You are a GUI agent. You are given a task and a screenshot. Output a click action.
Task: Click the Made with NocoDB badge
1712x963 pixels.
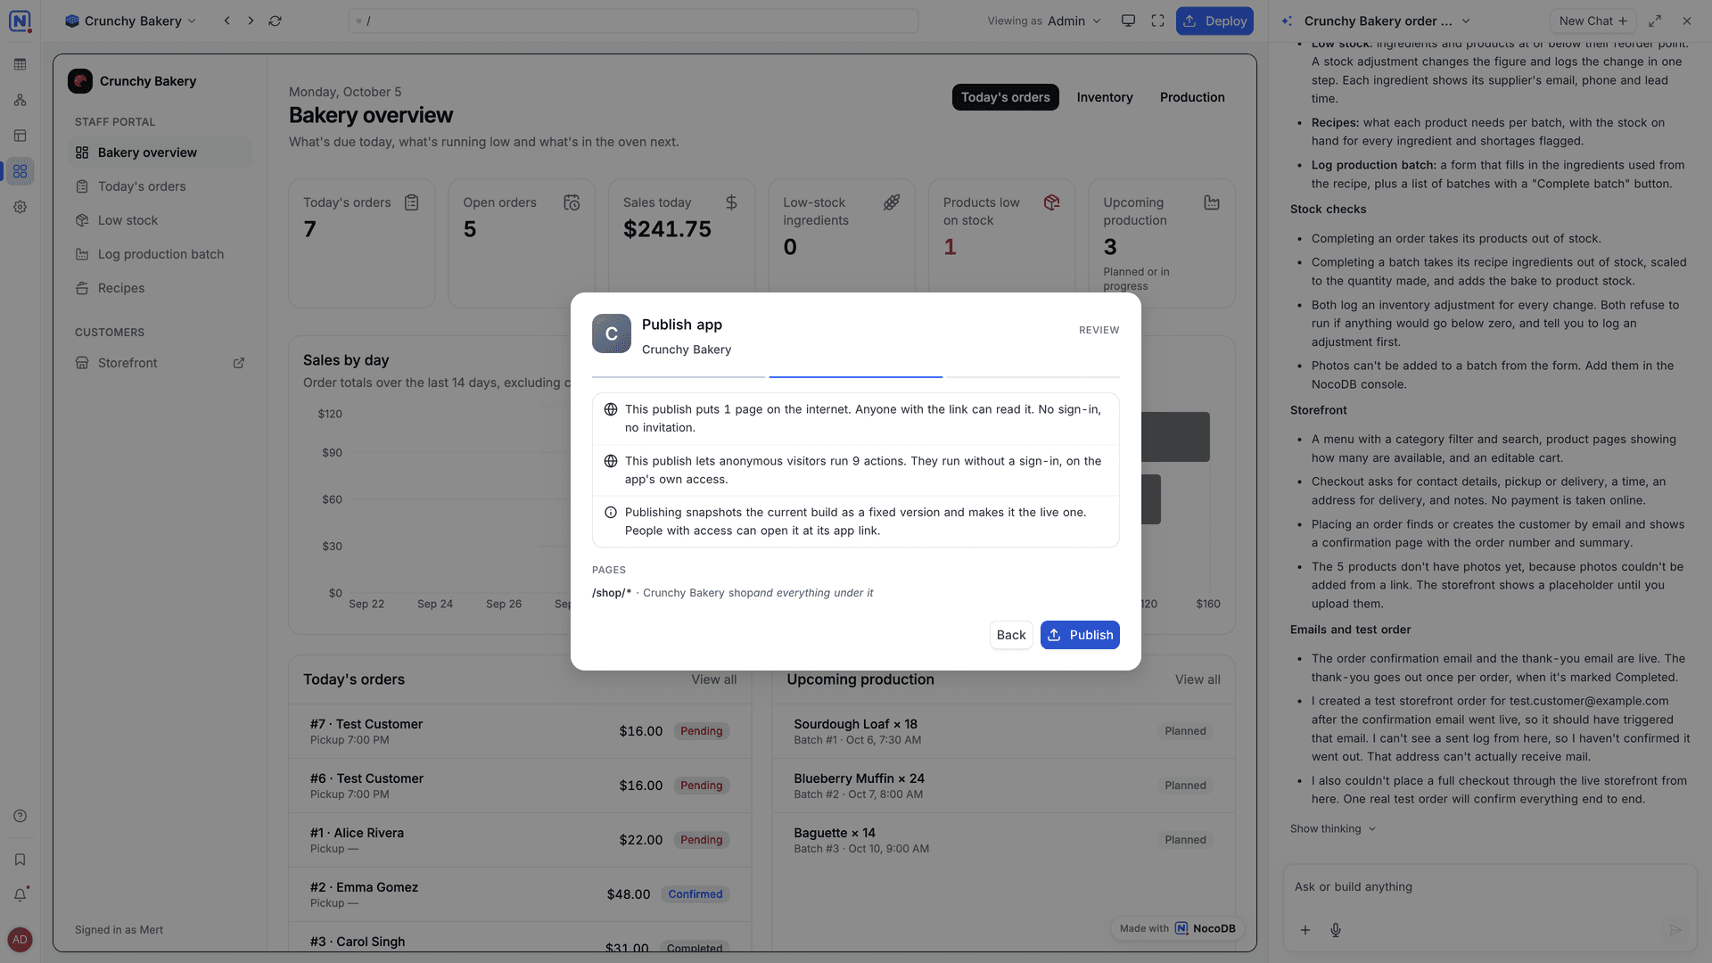pyautogui.click(x=1177, y=928)
